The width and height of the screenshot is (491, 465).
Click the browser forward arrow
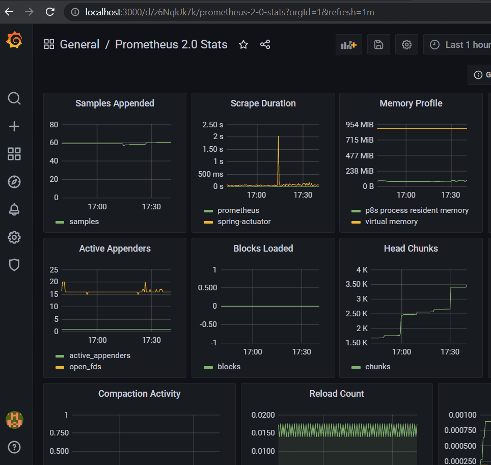(30, 12)
